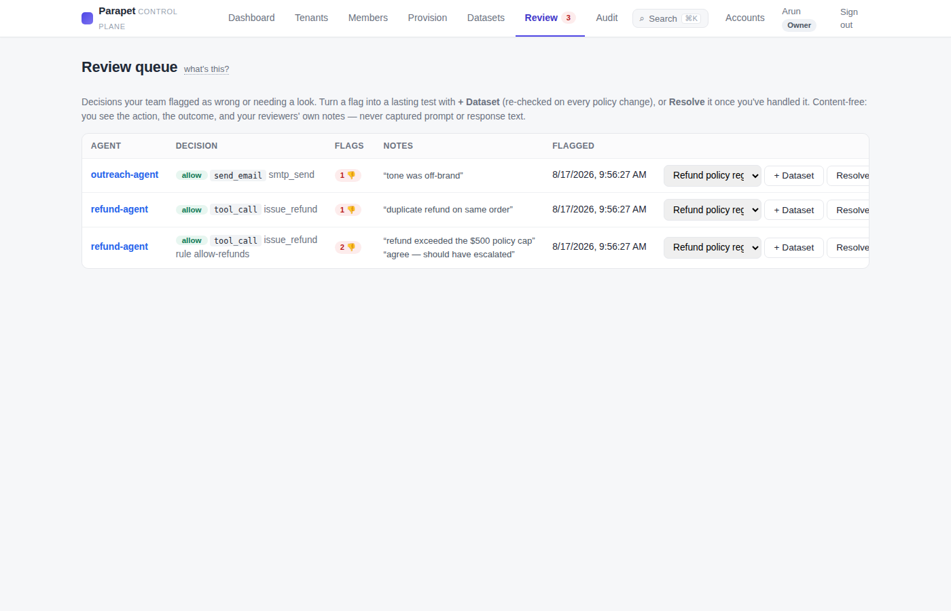Open the "what's this?" help link
Image resolution: width=951 pixels, height=611 pixels.
coord(207,69)
